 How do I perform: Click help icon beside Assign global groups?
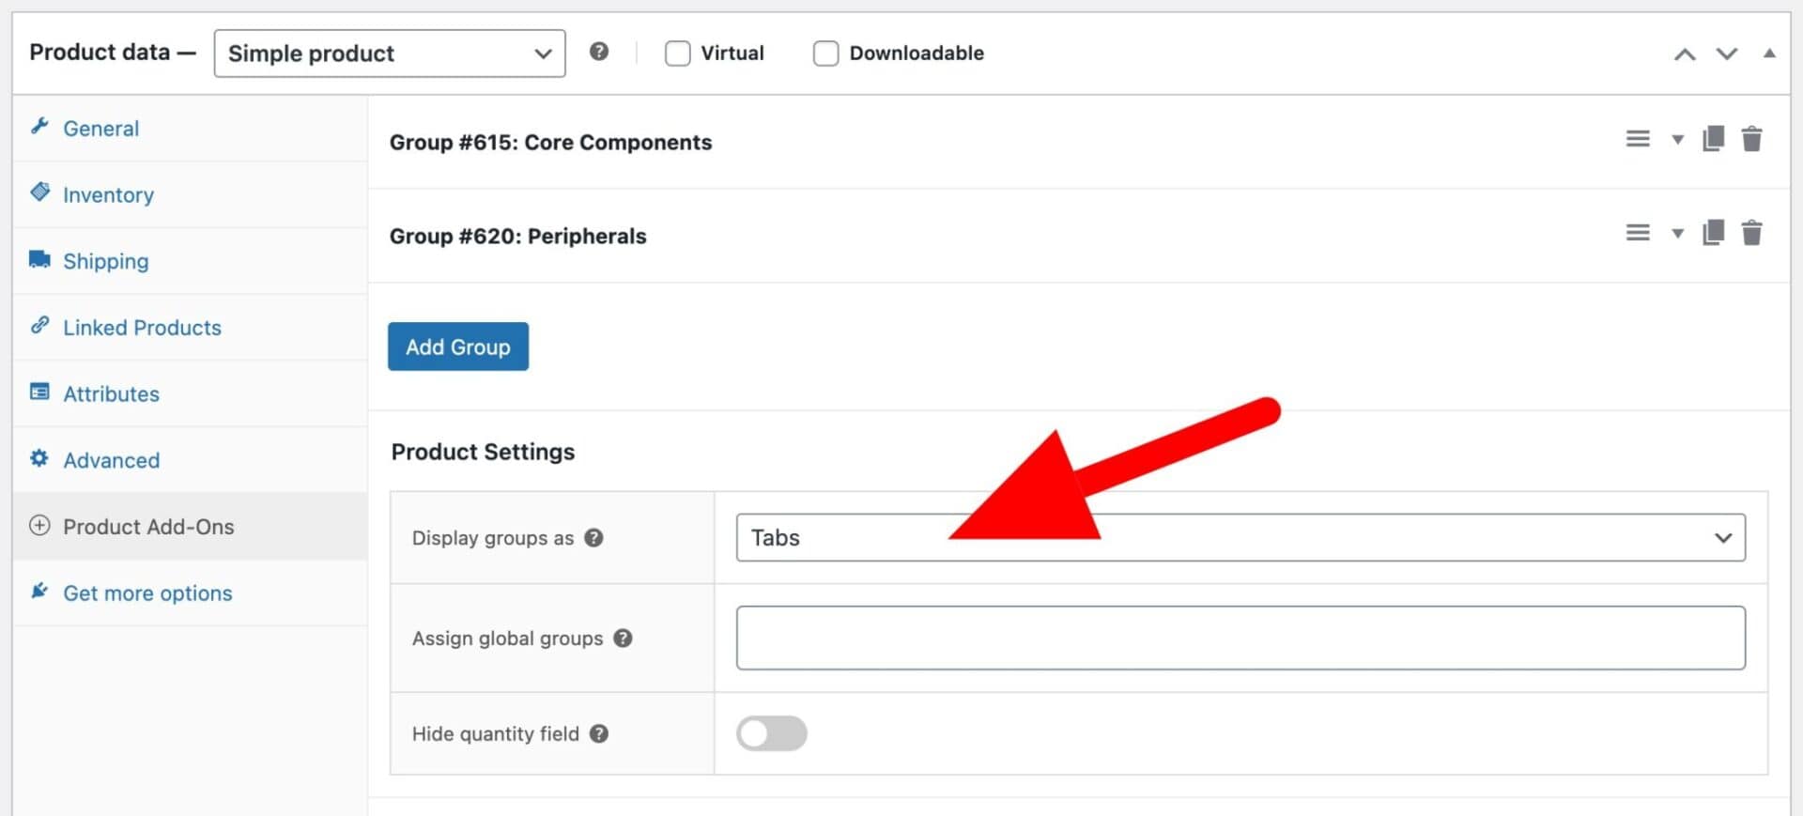623,639
